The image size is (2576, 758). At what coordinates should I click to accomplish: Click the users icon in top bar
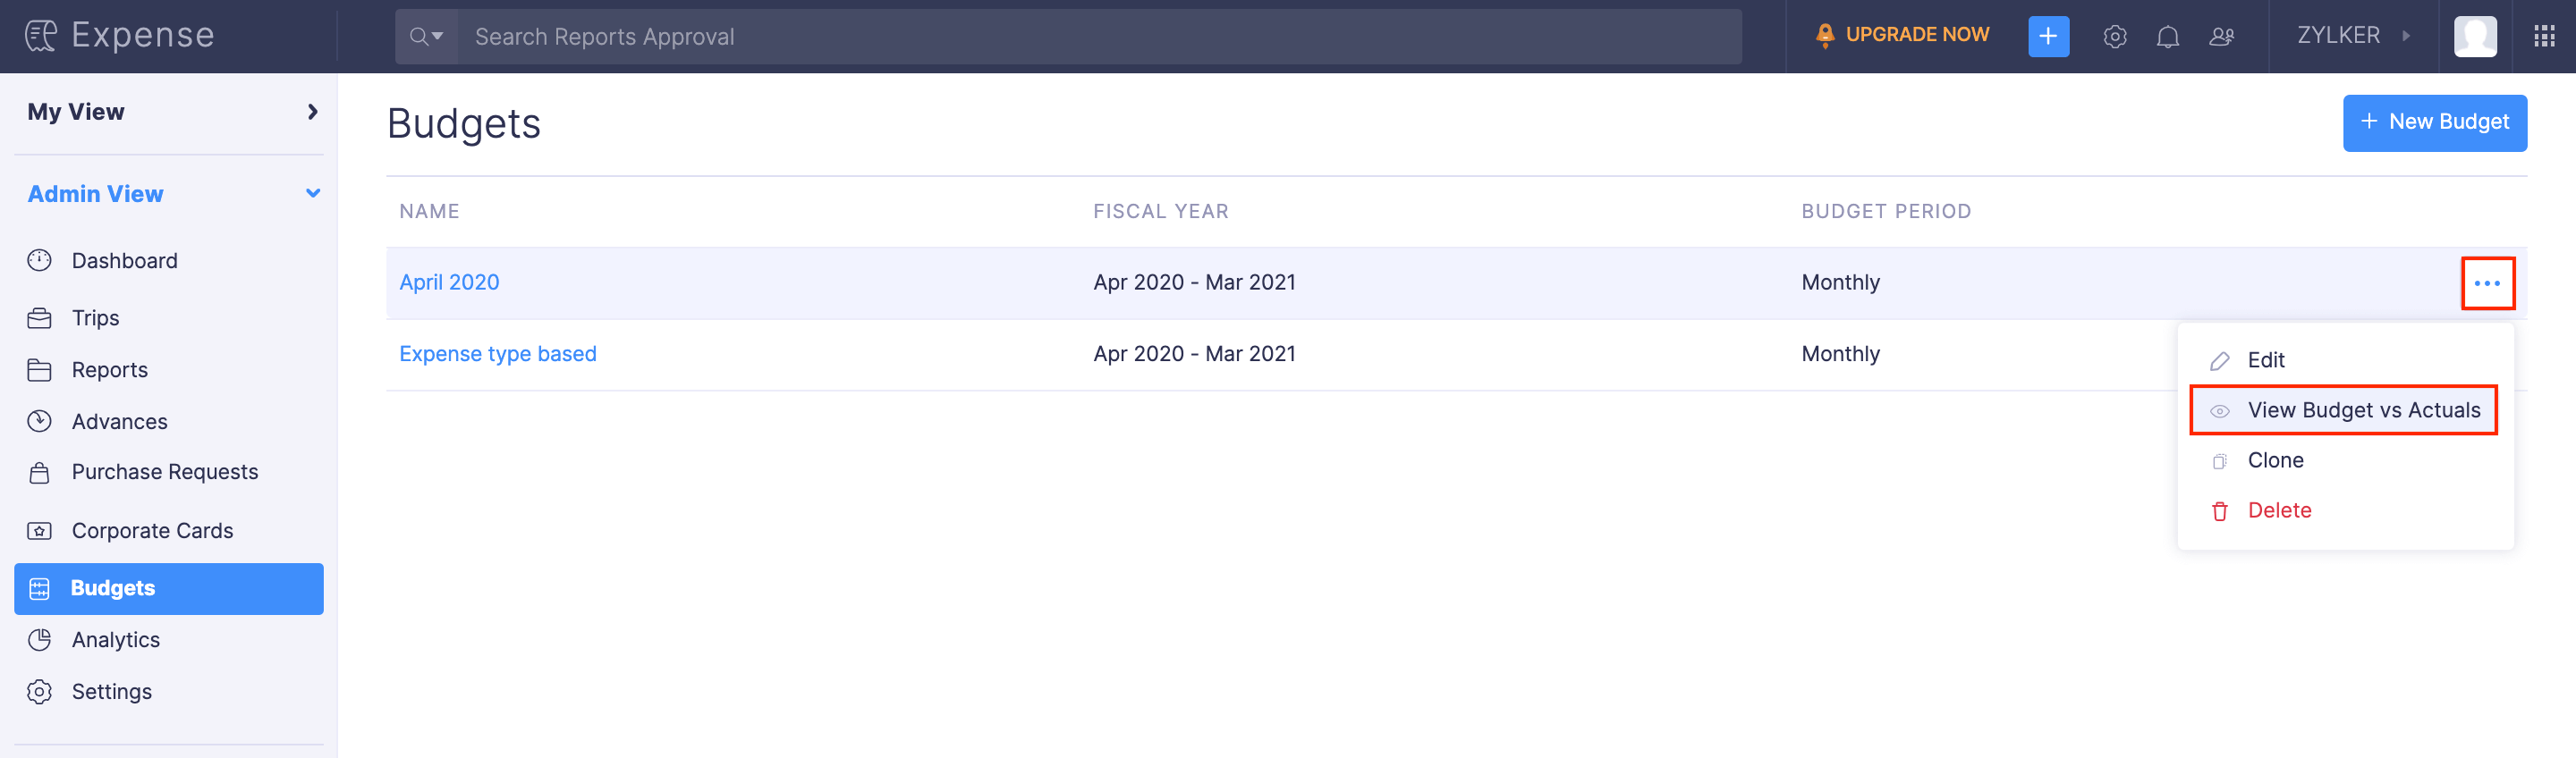tap(2221, 37)
